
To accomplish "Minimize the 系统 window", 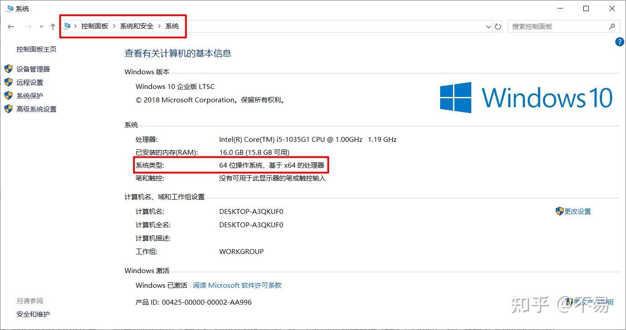I will pos(560,8).
